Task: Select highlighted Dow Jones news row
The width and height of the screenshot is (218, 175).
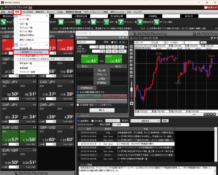Action: pos(126,144)
